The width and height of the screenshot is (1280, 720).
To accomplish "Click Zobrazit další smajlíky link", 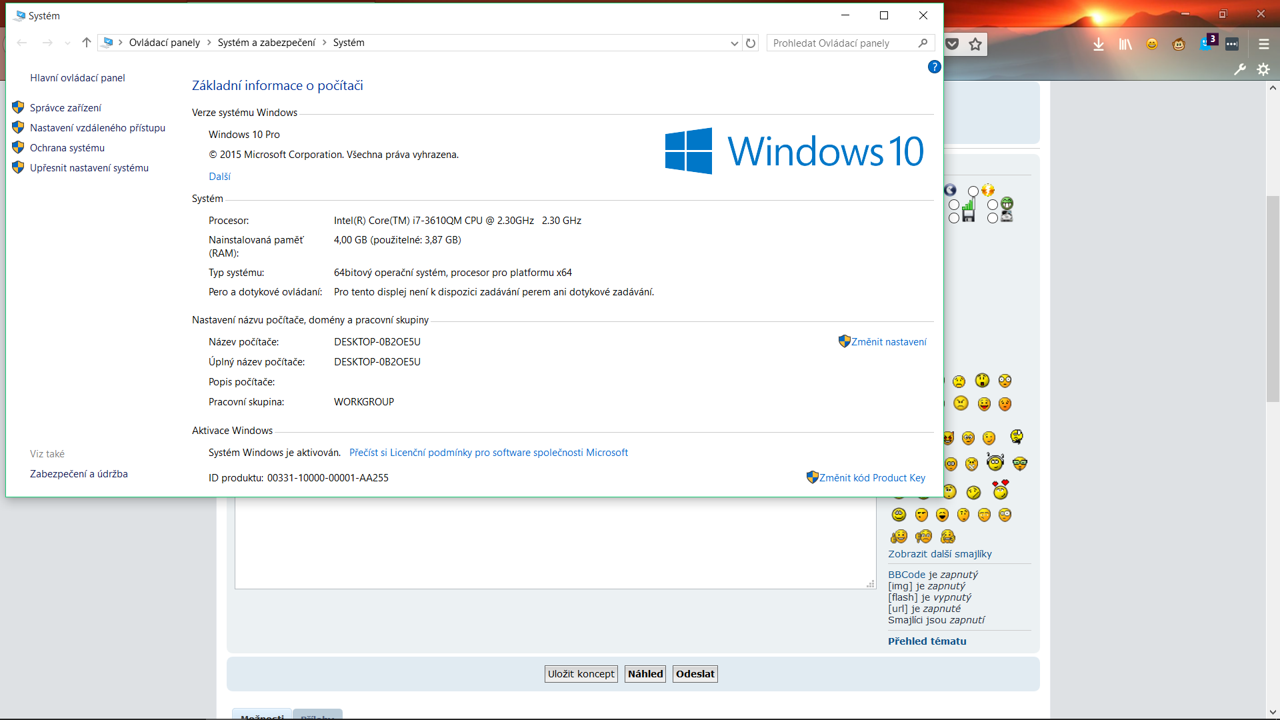I will [939, 554].
